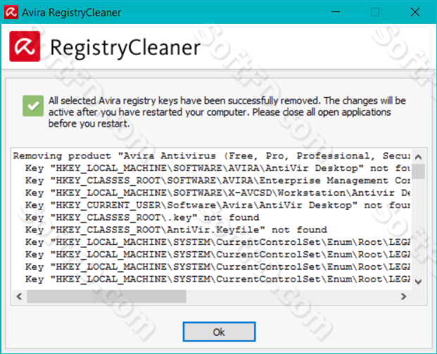
Task: Click the green success checkmark icon
Action: click(33, 106)
